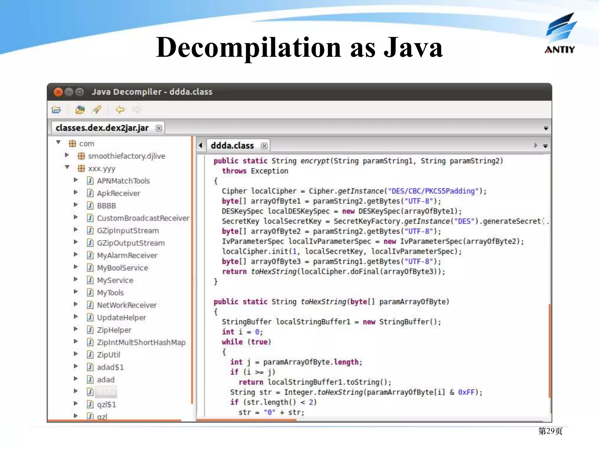Expand the MyService class node
Image resolution: width=599 pixels, height=449 pixels.
pos(76,279)
